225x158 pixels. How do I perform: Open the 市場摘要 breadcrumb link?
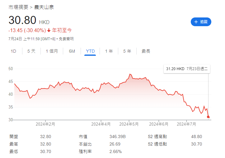pyautogui.click(x=18, y=7)
